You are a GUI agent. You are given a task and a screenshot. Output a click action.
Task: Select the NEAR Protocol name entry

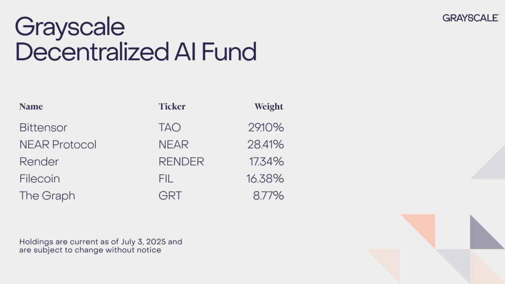coord(58,144)
